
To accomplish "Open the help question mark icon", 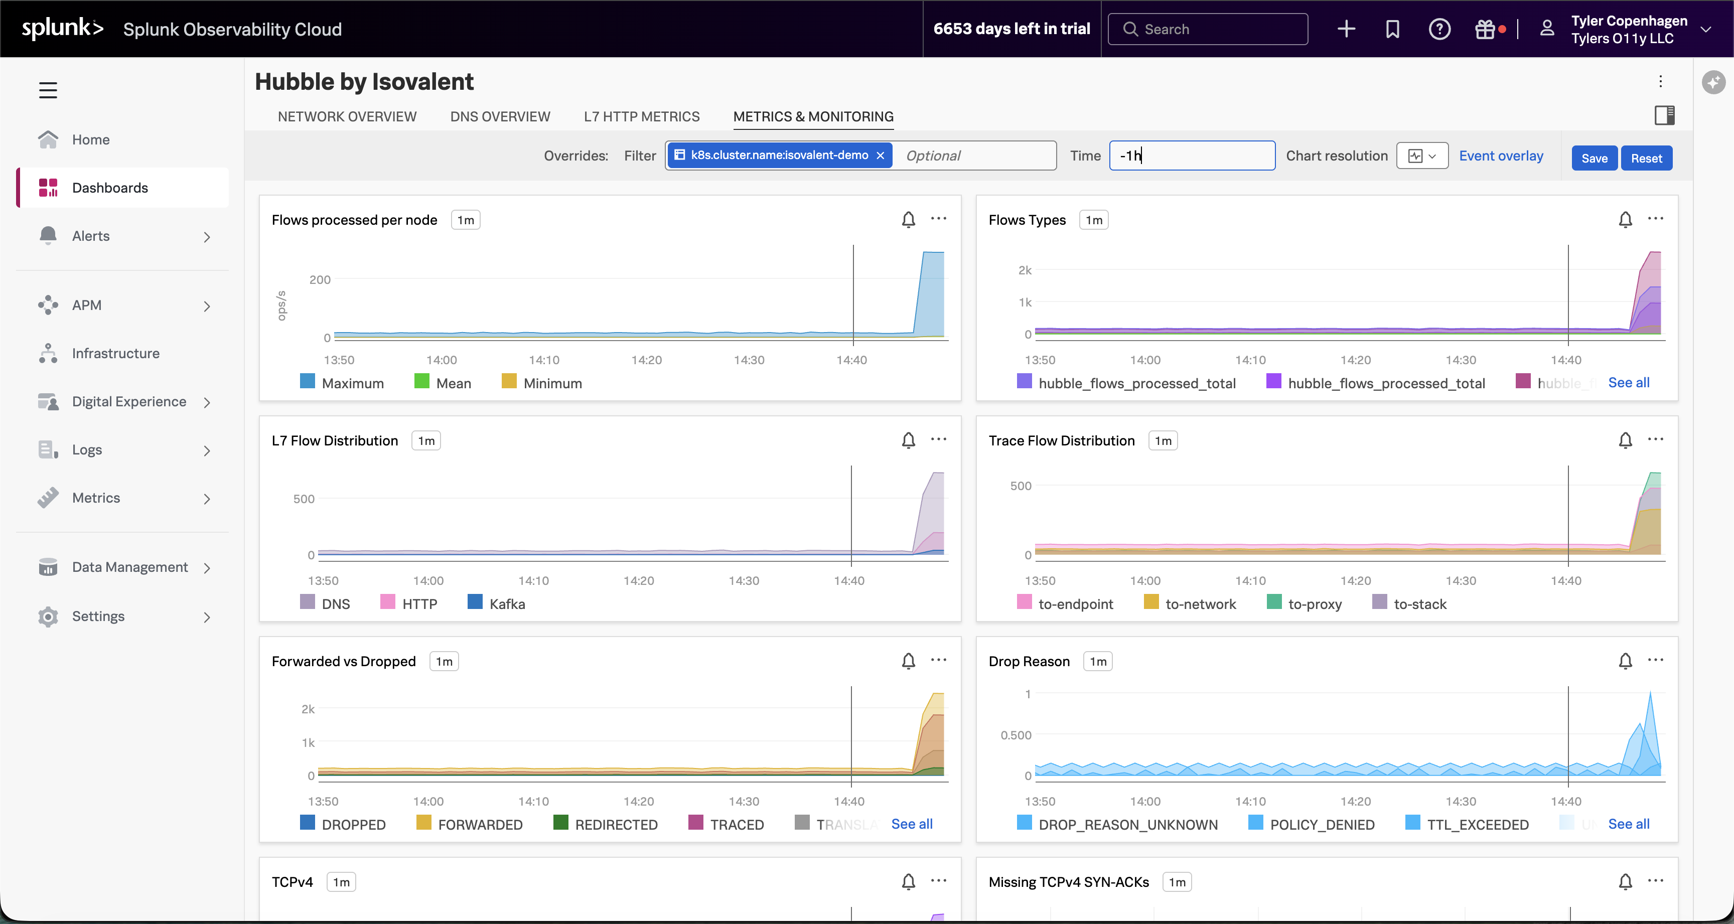I will click(1440, 29).
